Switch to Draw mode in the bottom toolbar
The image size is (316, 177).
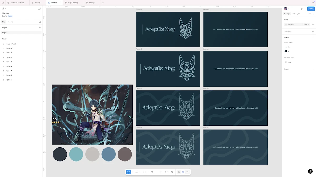point(179,172)
